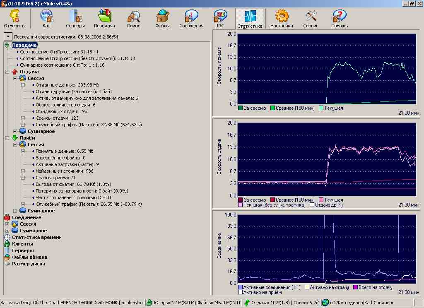Click the За сессию green legend swatch
Image resolution: width=424 pixels, height=308 pixels.
click(x=241, y=108)
